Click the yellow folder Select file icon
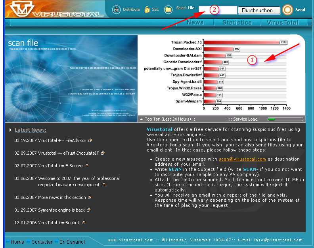Screen dimensions: 314x248 (x=168, y=9)
